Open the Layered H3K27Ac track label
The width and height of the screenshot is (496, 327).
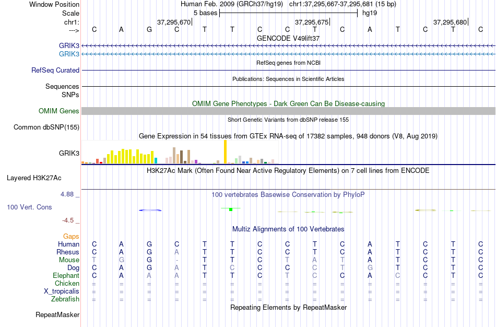34,178
